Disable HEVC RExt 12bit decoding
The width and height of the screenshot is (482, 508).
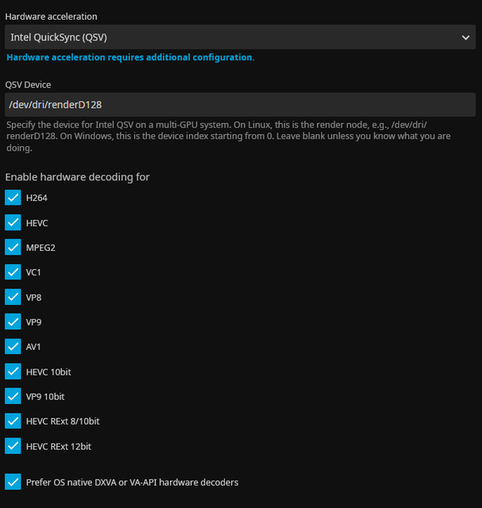13,446
